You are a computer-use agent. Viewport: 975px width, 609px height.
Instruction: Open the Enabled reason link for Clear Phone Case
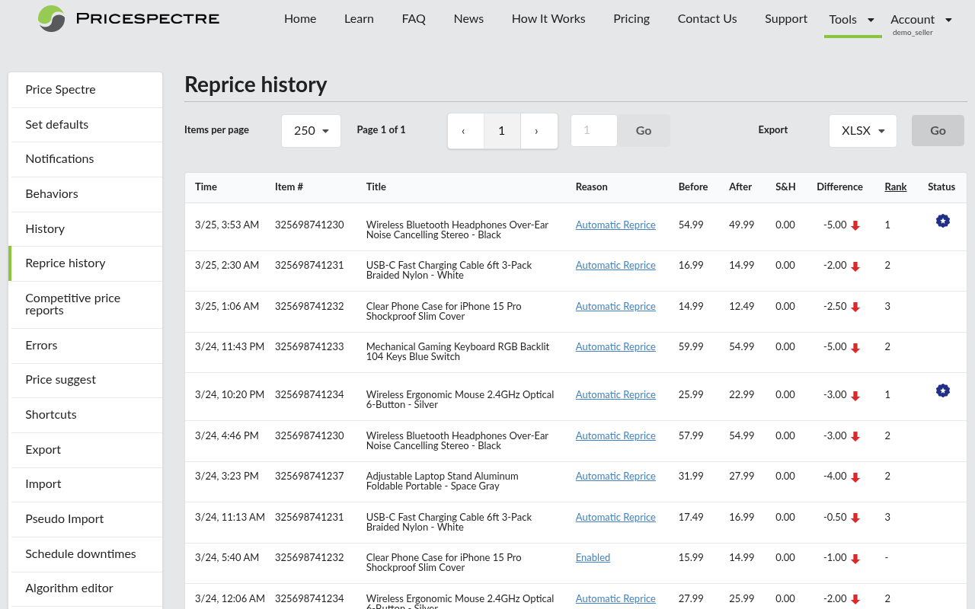pyautogui.click(x=593, y=557)
